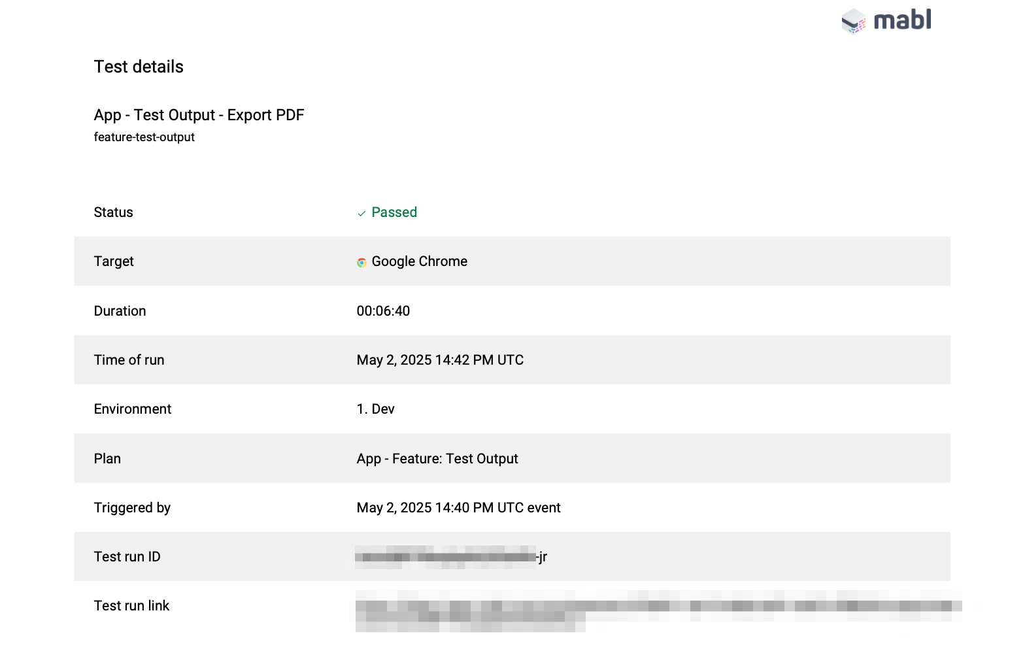Click the App - Test Output - Export PDF title

point(199,115)
